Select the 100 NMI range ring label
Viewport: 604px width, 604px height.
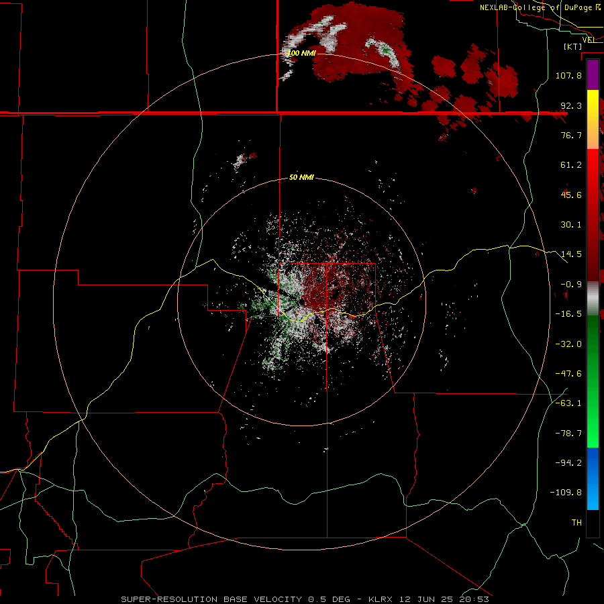301,53
